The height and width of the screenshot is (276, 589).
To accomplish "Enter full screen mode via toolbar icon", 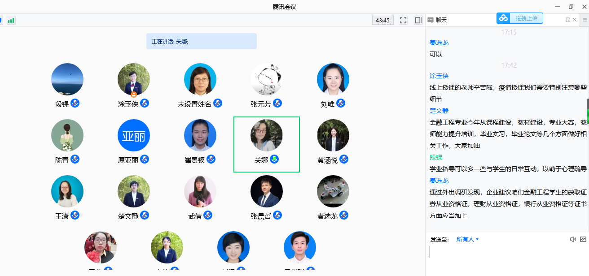I will click(403, 20).
